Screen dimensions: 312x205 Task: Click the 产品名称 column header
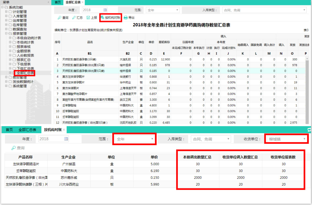(x=26, y=157)
